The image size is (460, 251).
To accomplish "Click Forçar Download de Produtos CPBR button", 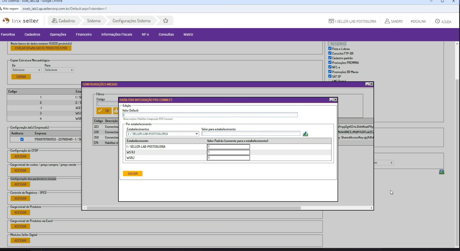I will click(41, 48).
